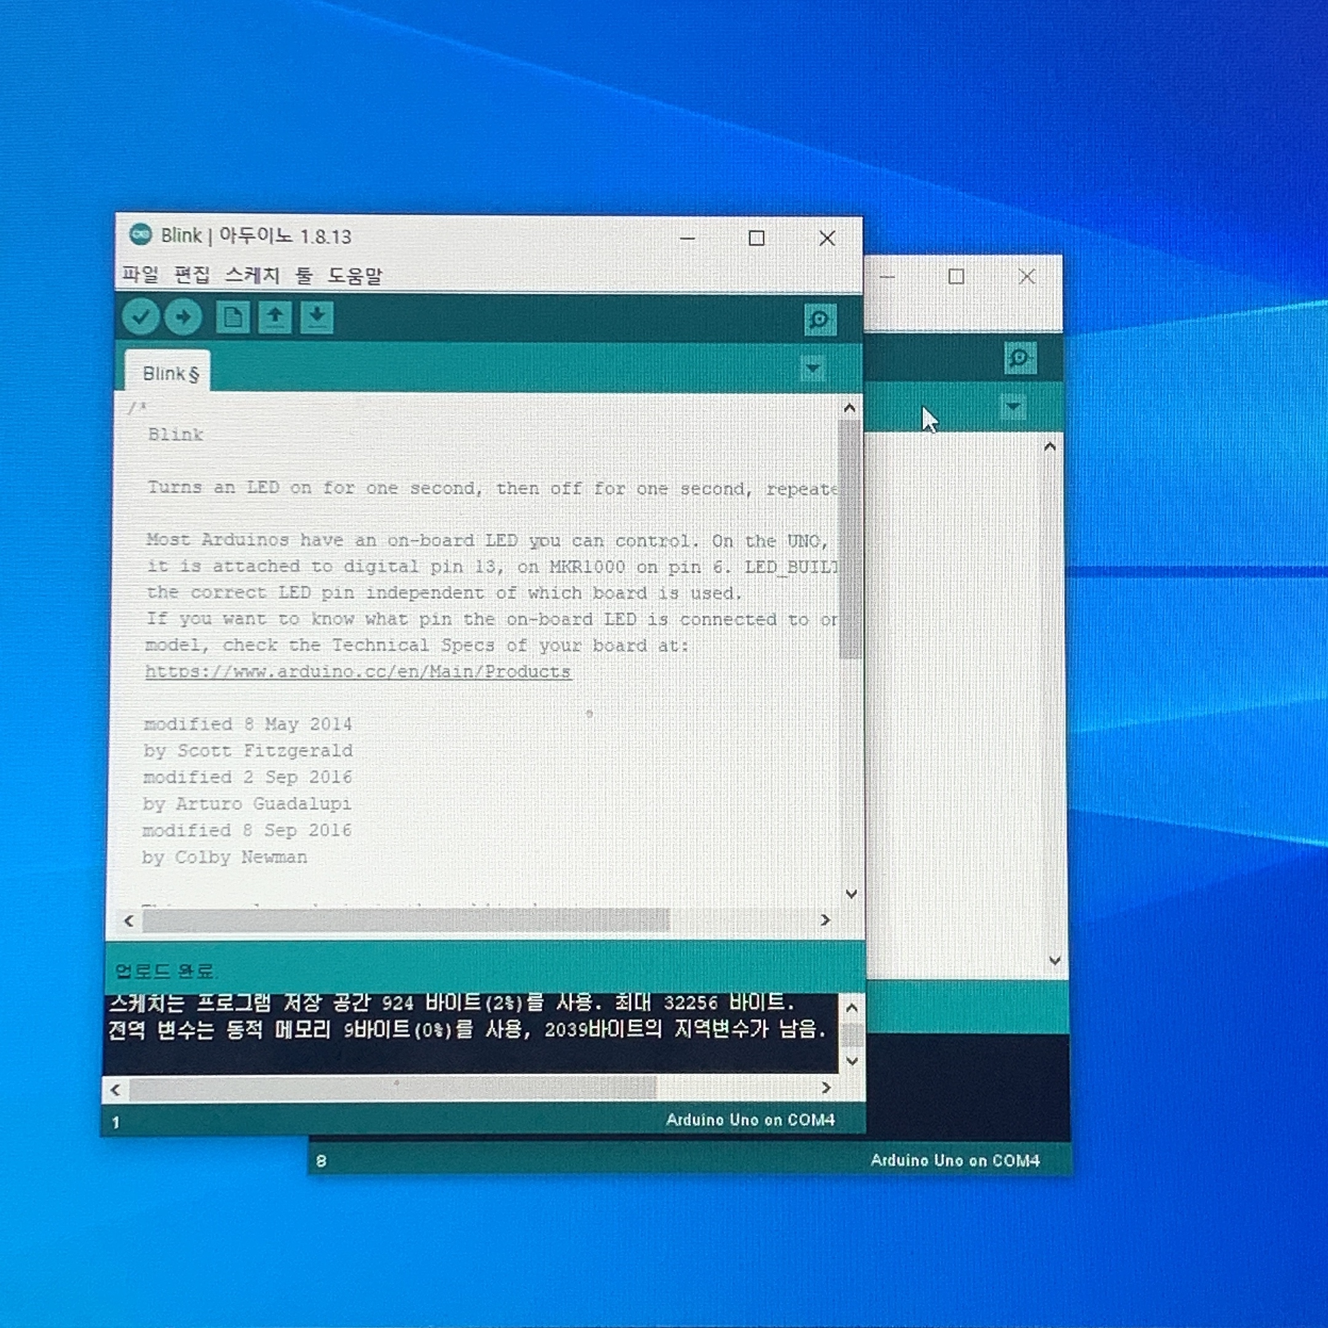
Task: Close the back Arduino window
Action: [1027, 276]
